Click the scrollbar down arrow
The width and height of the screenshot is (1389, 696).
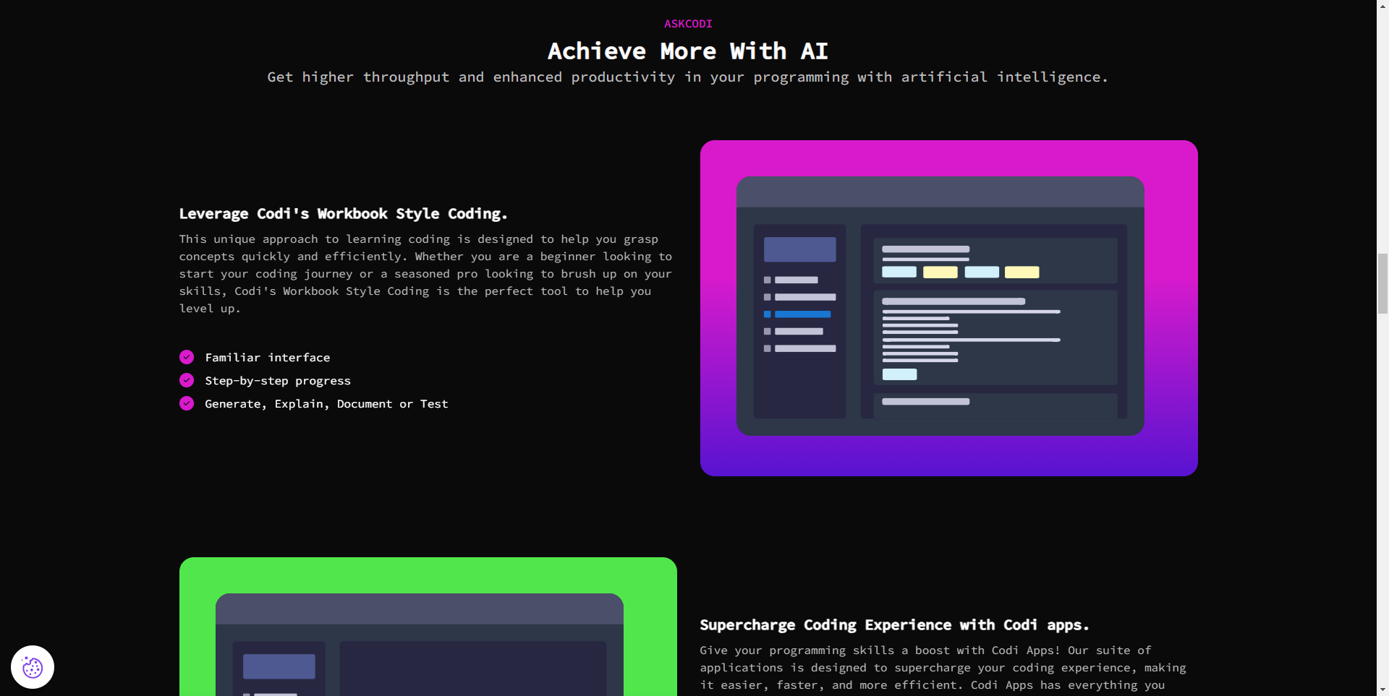coord(1382,689)
